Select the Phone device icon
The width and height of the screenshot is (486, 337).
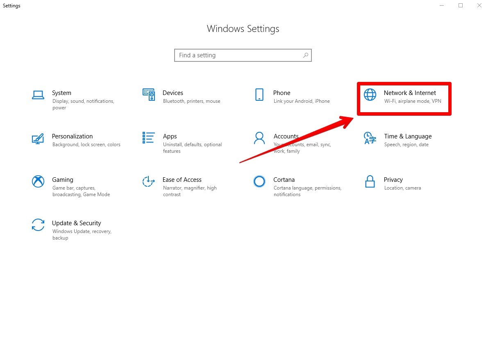pos(259,95)
